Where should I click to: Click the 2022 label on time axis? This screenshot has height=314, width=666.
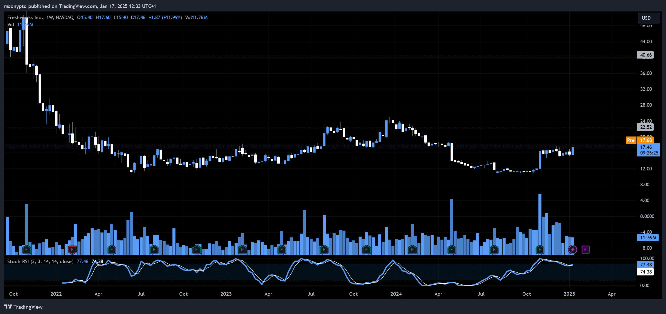56,294
